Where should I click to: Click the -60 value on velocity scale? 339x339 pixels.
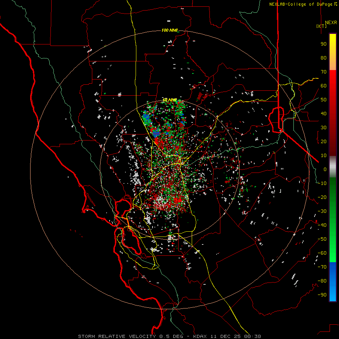(322, 253)
